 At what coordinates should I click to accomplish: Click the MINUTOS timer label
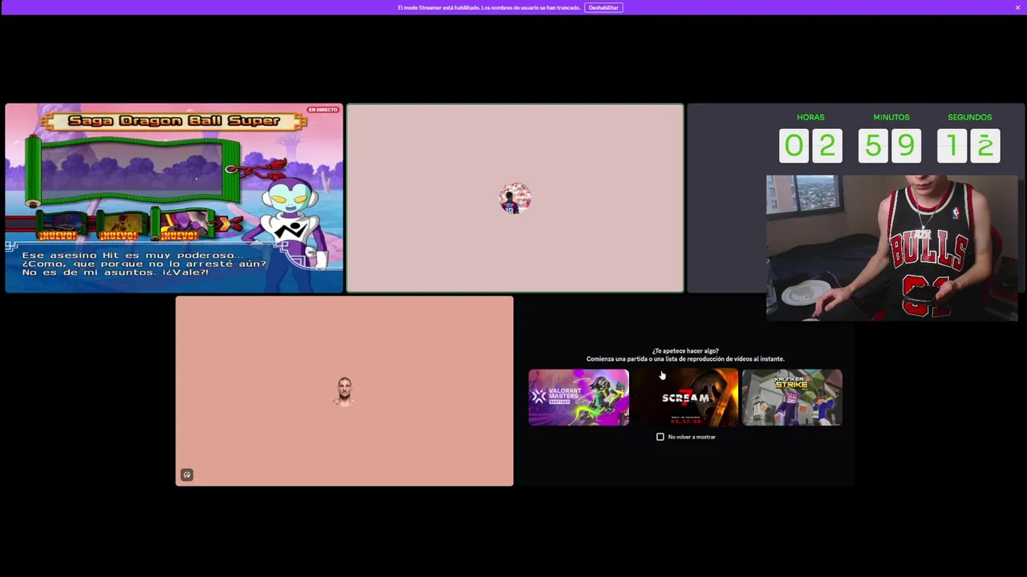coord(891,117)
